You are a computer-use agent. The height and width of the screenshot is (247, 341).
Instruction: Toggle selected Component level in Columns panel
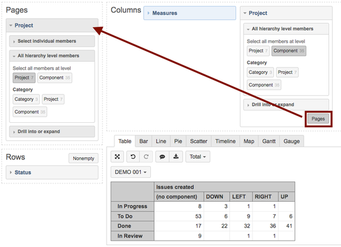289,51
